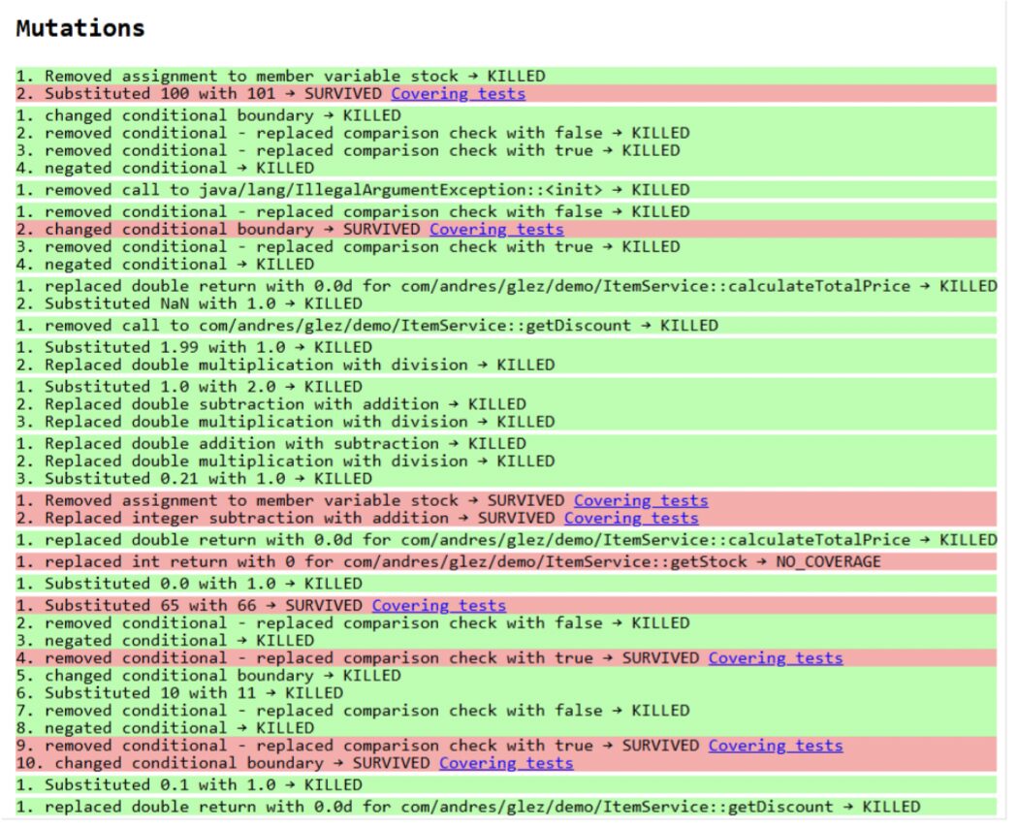Open Covering tests for Substituted 100 with 101
The image size is (1018, 828).
click(x=458, y=94)
